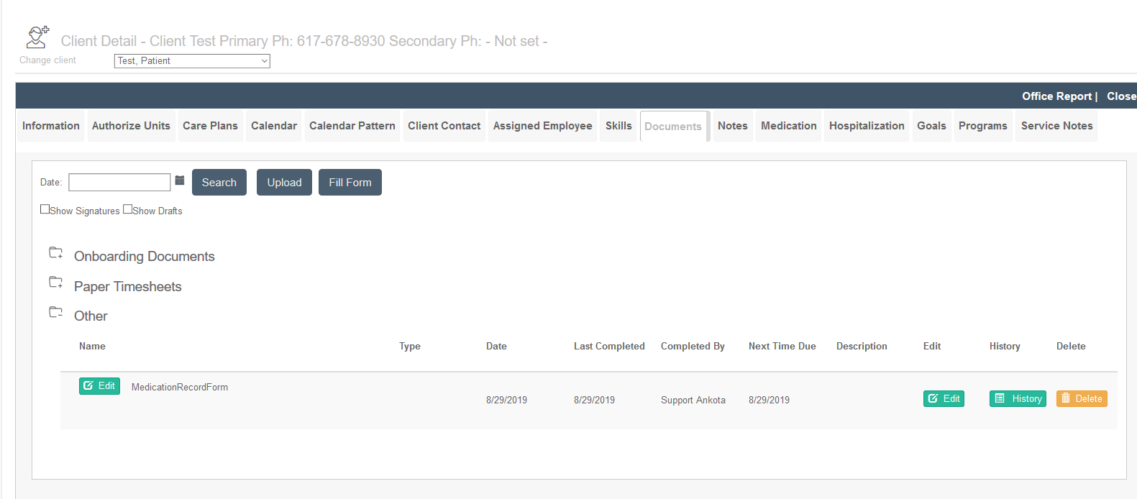Enable the Show Drafts checkbox
The height and width of the screenshot is (499, 1137).
click(127, 209)
